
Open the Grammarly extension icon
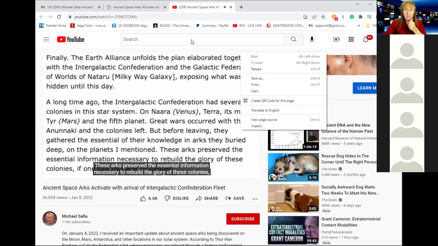pos(352,17)
